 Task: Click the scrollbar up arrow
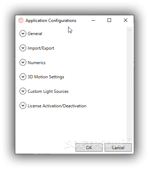coord(129,30)
